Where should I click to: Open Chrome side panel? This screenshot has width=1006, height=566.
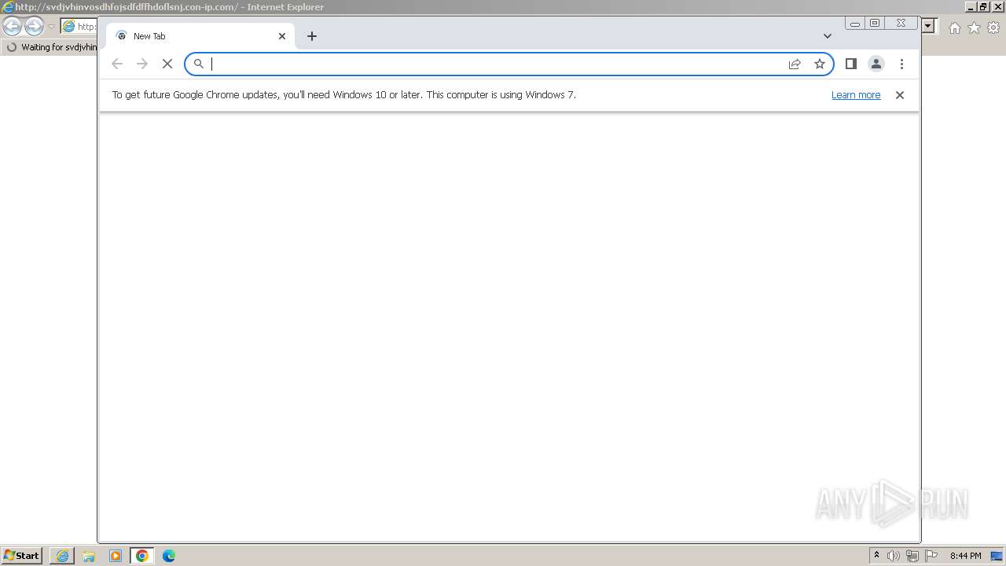pyautogui.click(x=850, y=64)
